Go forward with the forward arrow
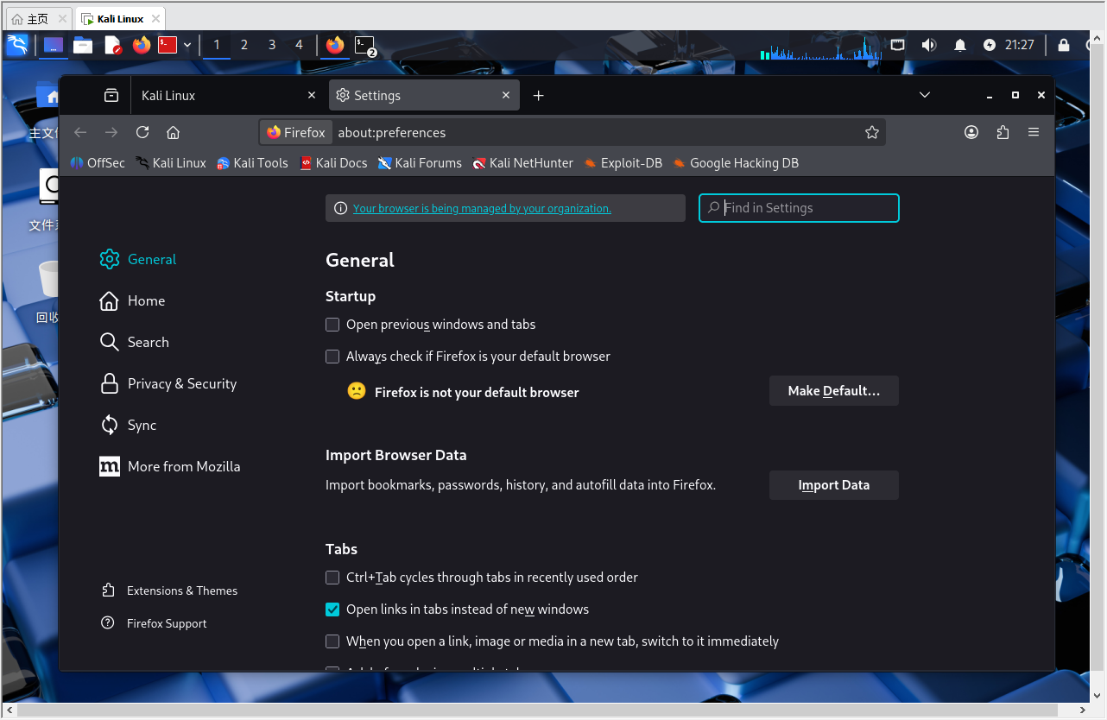 coord(111,132)
